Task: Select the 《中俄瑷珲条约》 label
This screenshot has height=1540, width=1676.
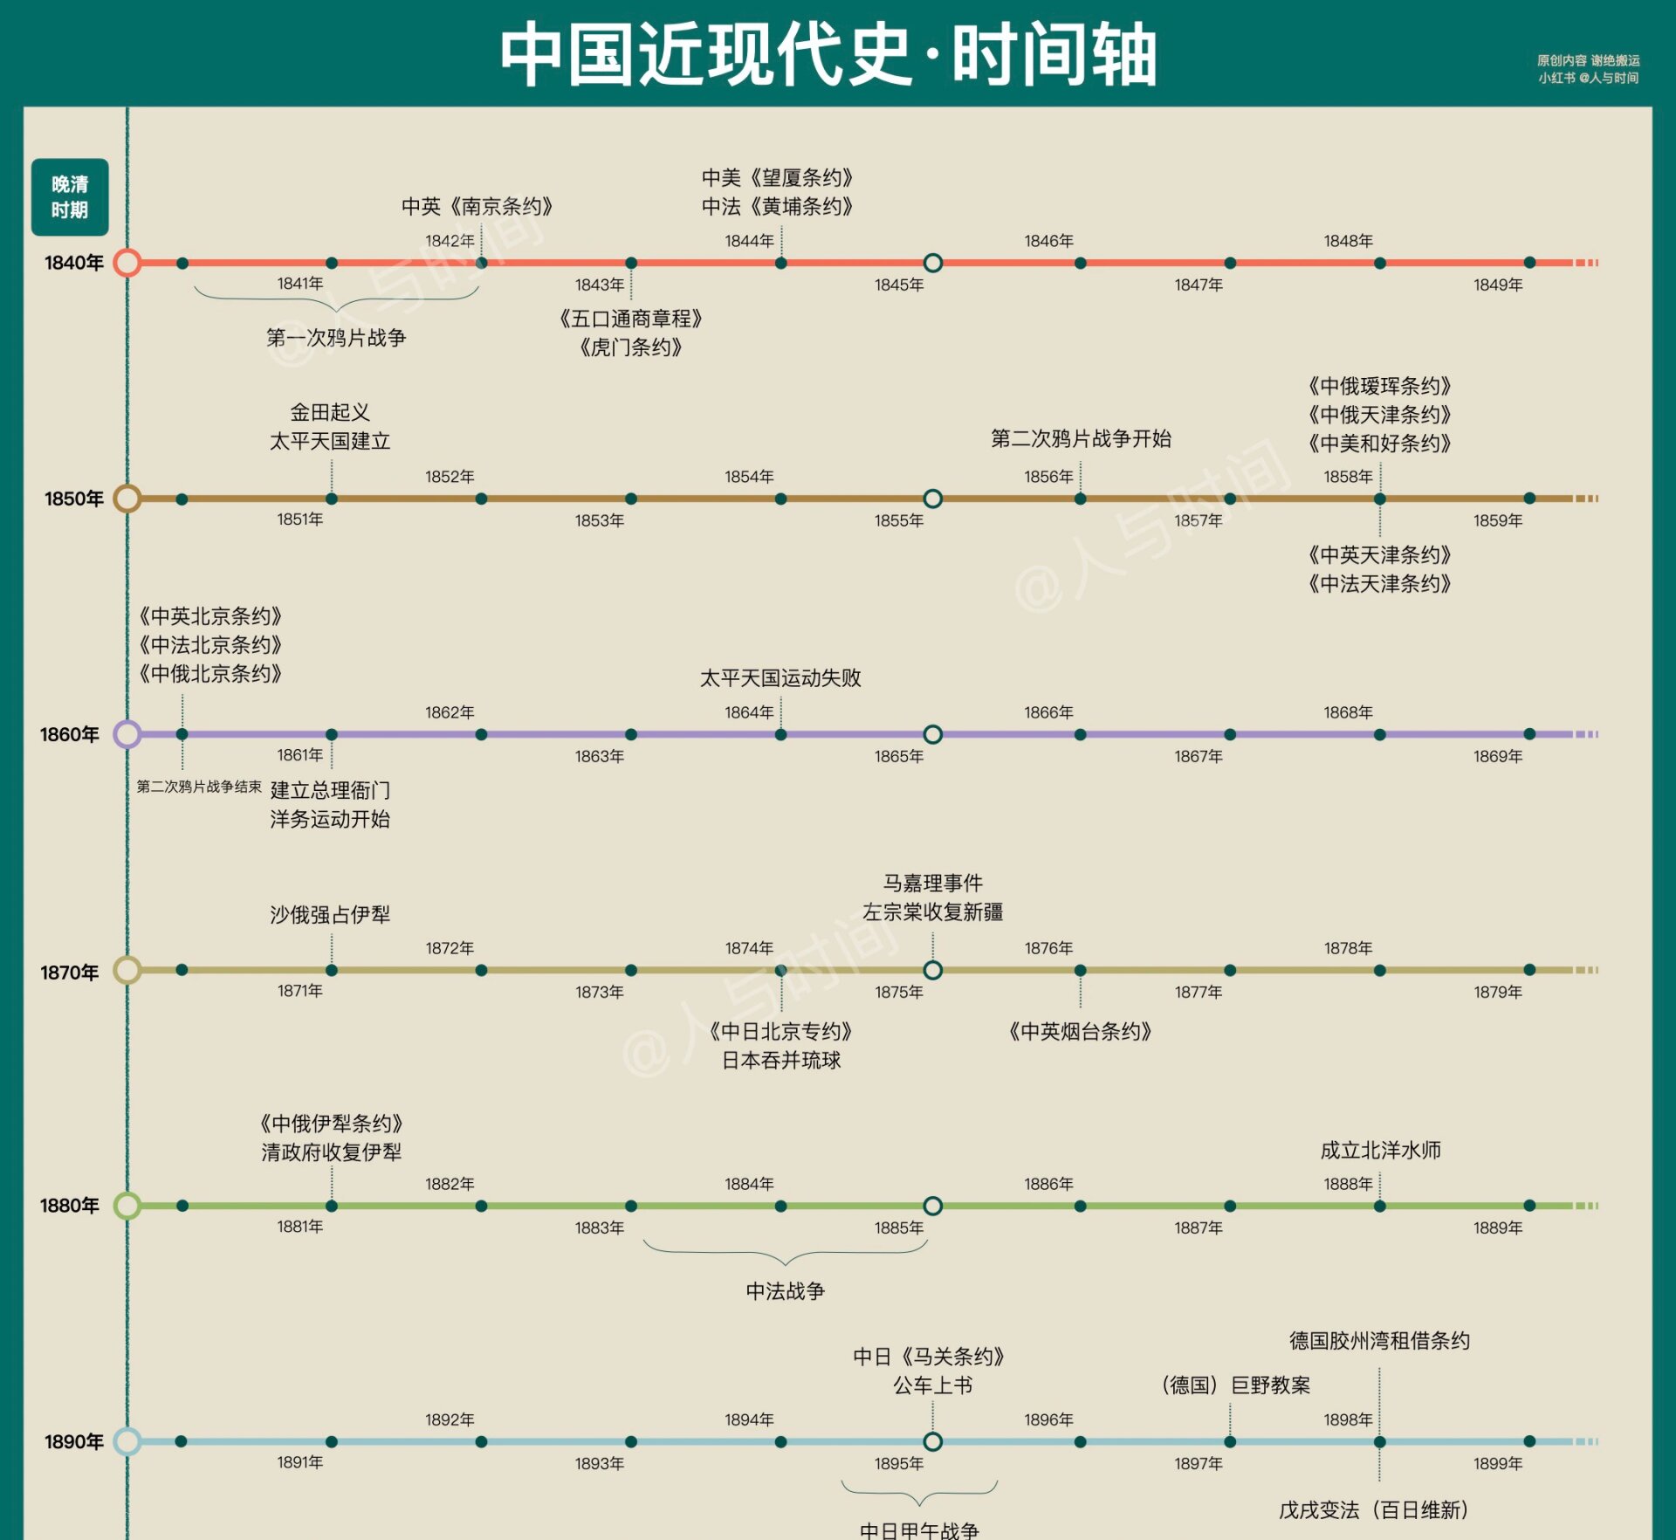Action: coord(1380,386)
